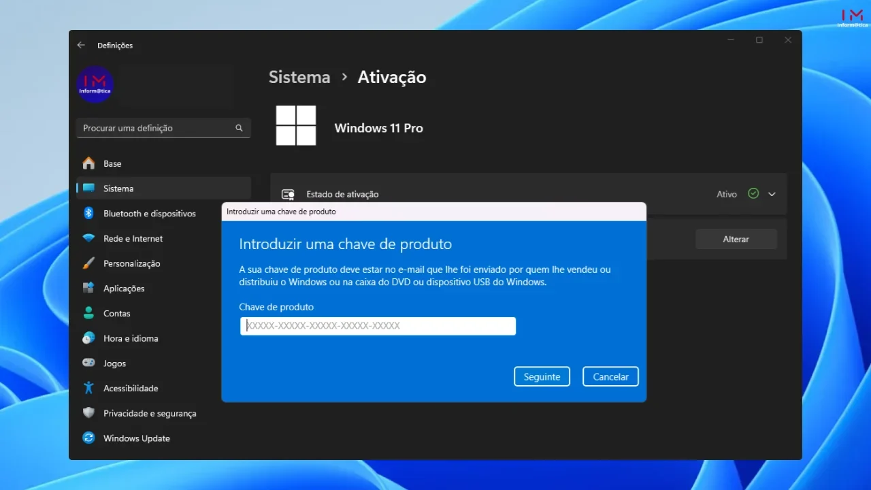Click the Contas person icon

click(x=88, y=313)
